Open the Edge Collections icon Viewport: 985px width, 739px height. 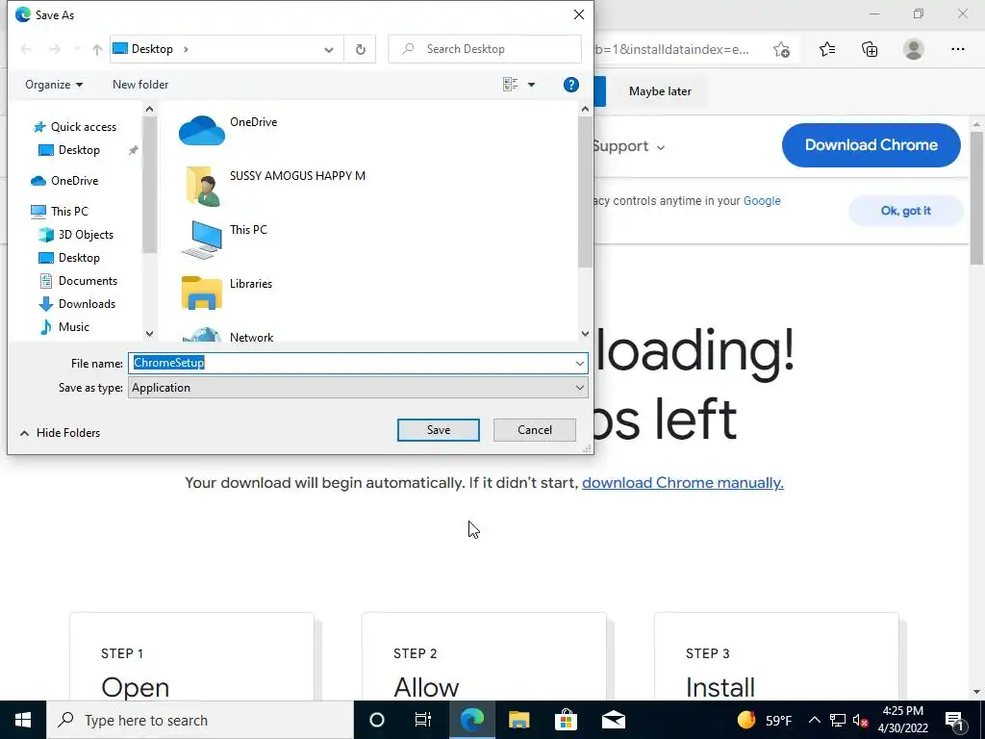coord(870,49)
